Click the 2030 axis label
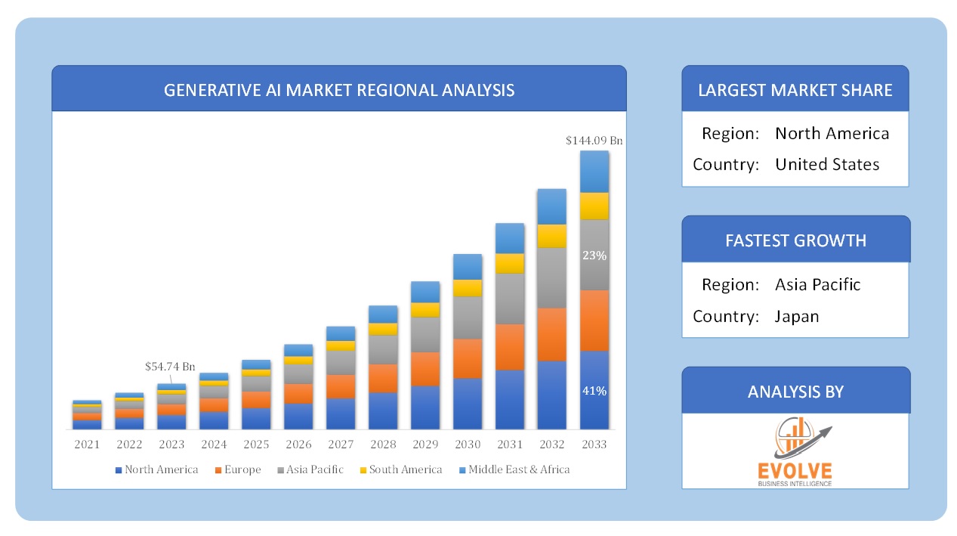 (468, 445)
